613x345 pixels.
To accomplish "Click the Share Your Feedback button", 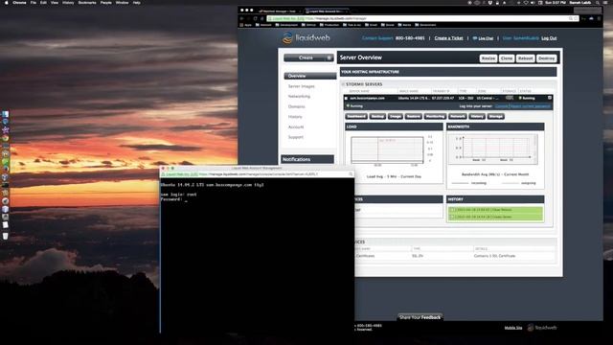I will (x=420, y=317).
